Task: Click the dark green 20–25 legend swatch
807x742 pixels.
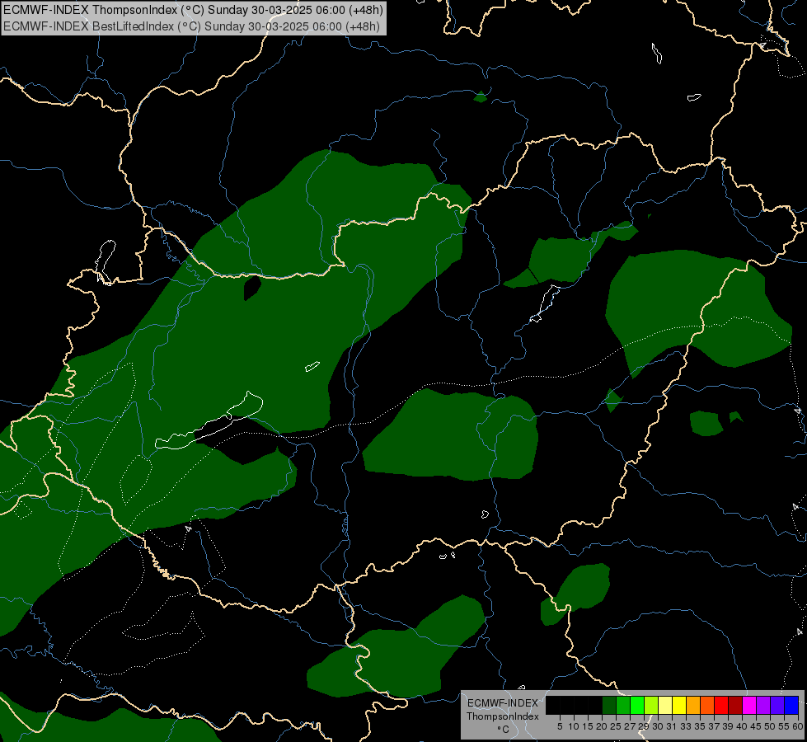Action: tap(609, 705)
